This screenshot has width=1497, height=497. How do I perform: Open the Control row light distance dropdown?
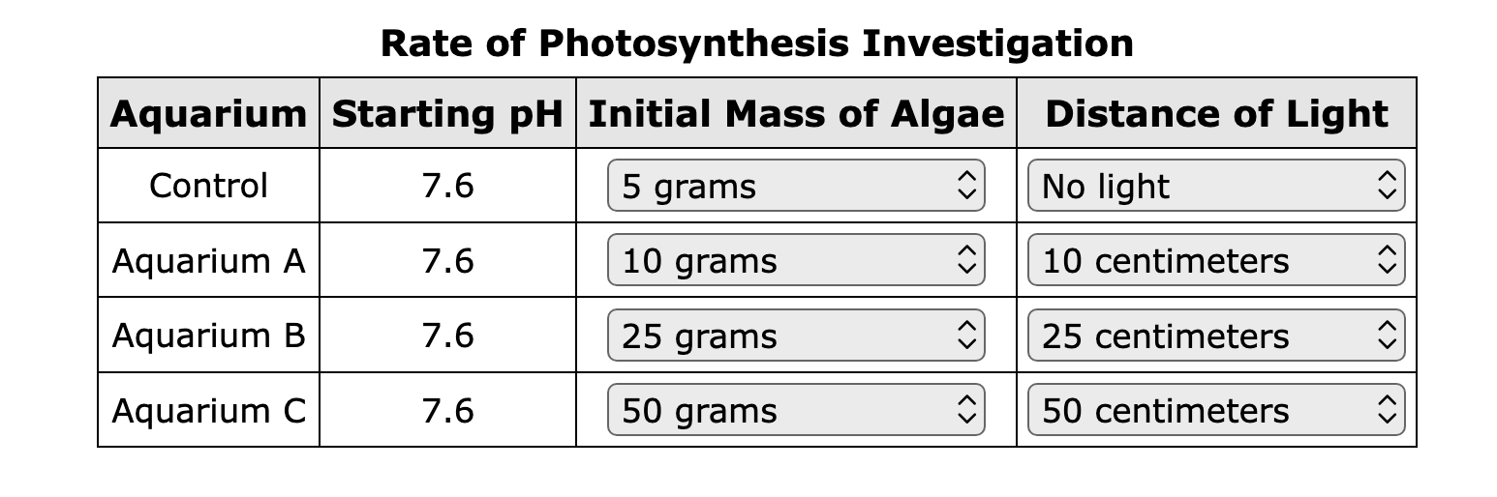coord(1216,186)
